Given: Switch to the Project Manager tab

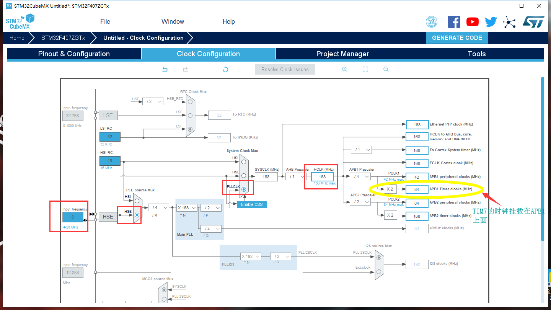Looking at the screenshot, I should click(342, 54).
